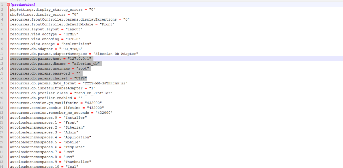Viewport: 343px width, 168px height.
Task: Click the resources.db.params.charset "UTF8" line
Action: click(x=49, y=78)
